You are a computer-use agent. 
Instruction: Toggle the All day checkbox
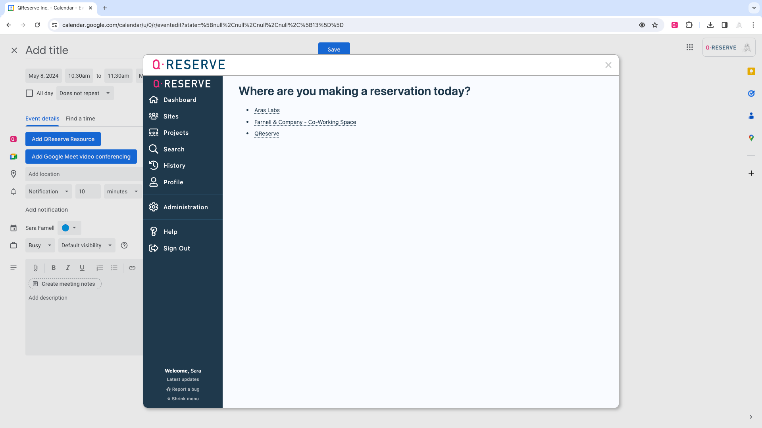click(x=29, y=94)
